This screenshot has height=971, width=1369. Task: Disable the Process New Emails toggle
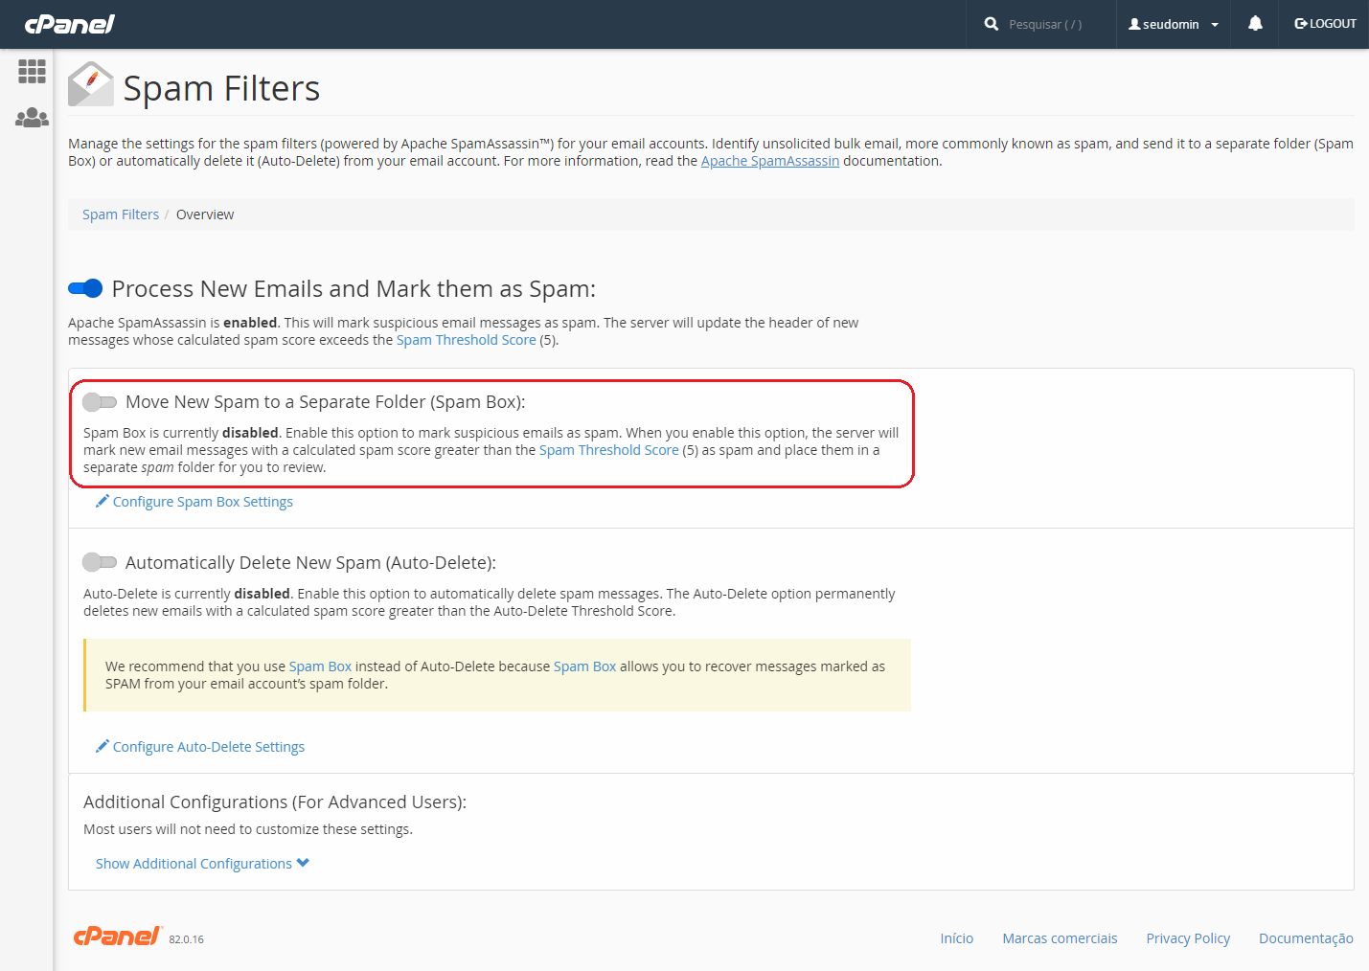[x=85, y=288]
